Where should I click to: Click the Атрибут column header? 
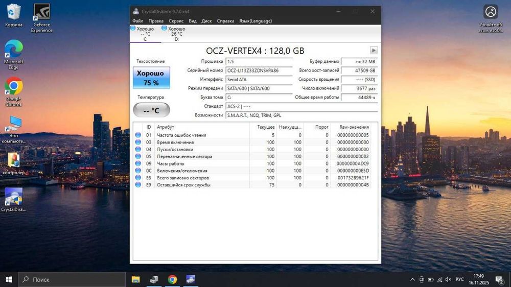point(202,127)
